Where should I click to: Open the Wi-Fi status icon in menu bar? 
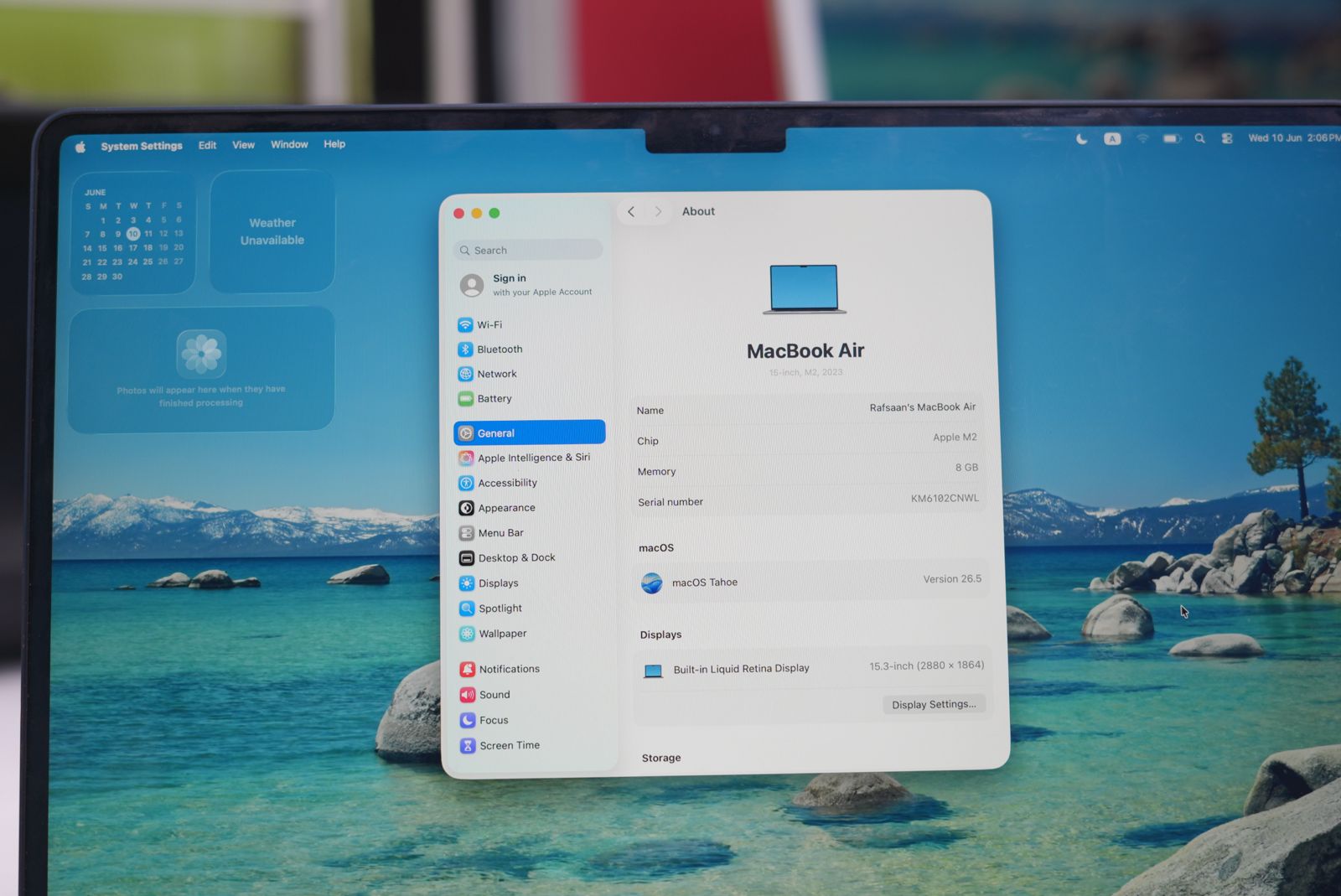(x=1142, y=138)
